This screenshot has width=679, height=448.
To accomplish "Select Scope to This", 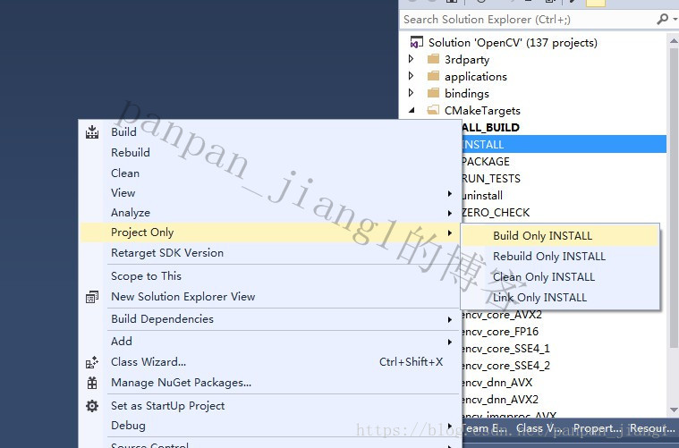I will click(146, 276).
